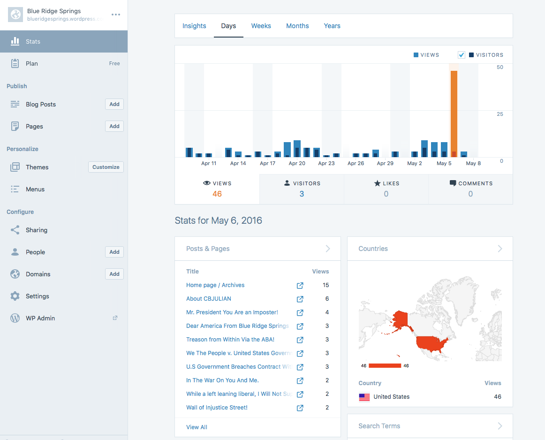Expand the Search Terms panel chevron
Image resolution: width=545 pixels, height=440 pixels.
pyautogui.click(x=500, y=426)
